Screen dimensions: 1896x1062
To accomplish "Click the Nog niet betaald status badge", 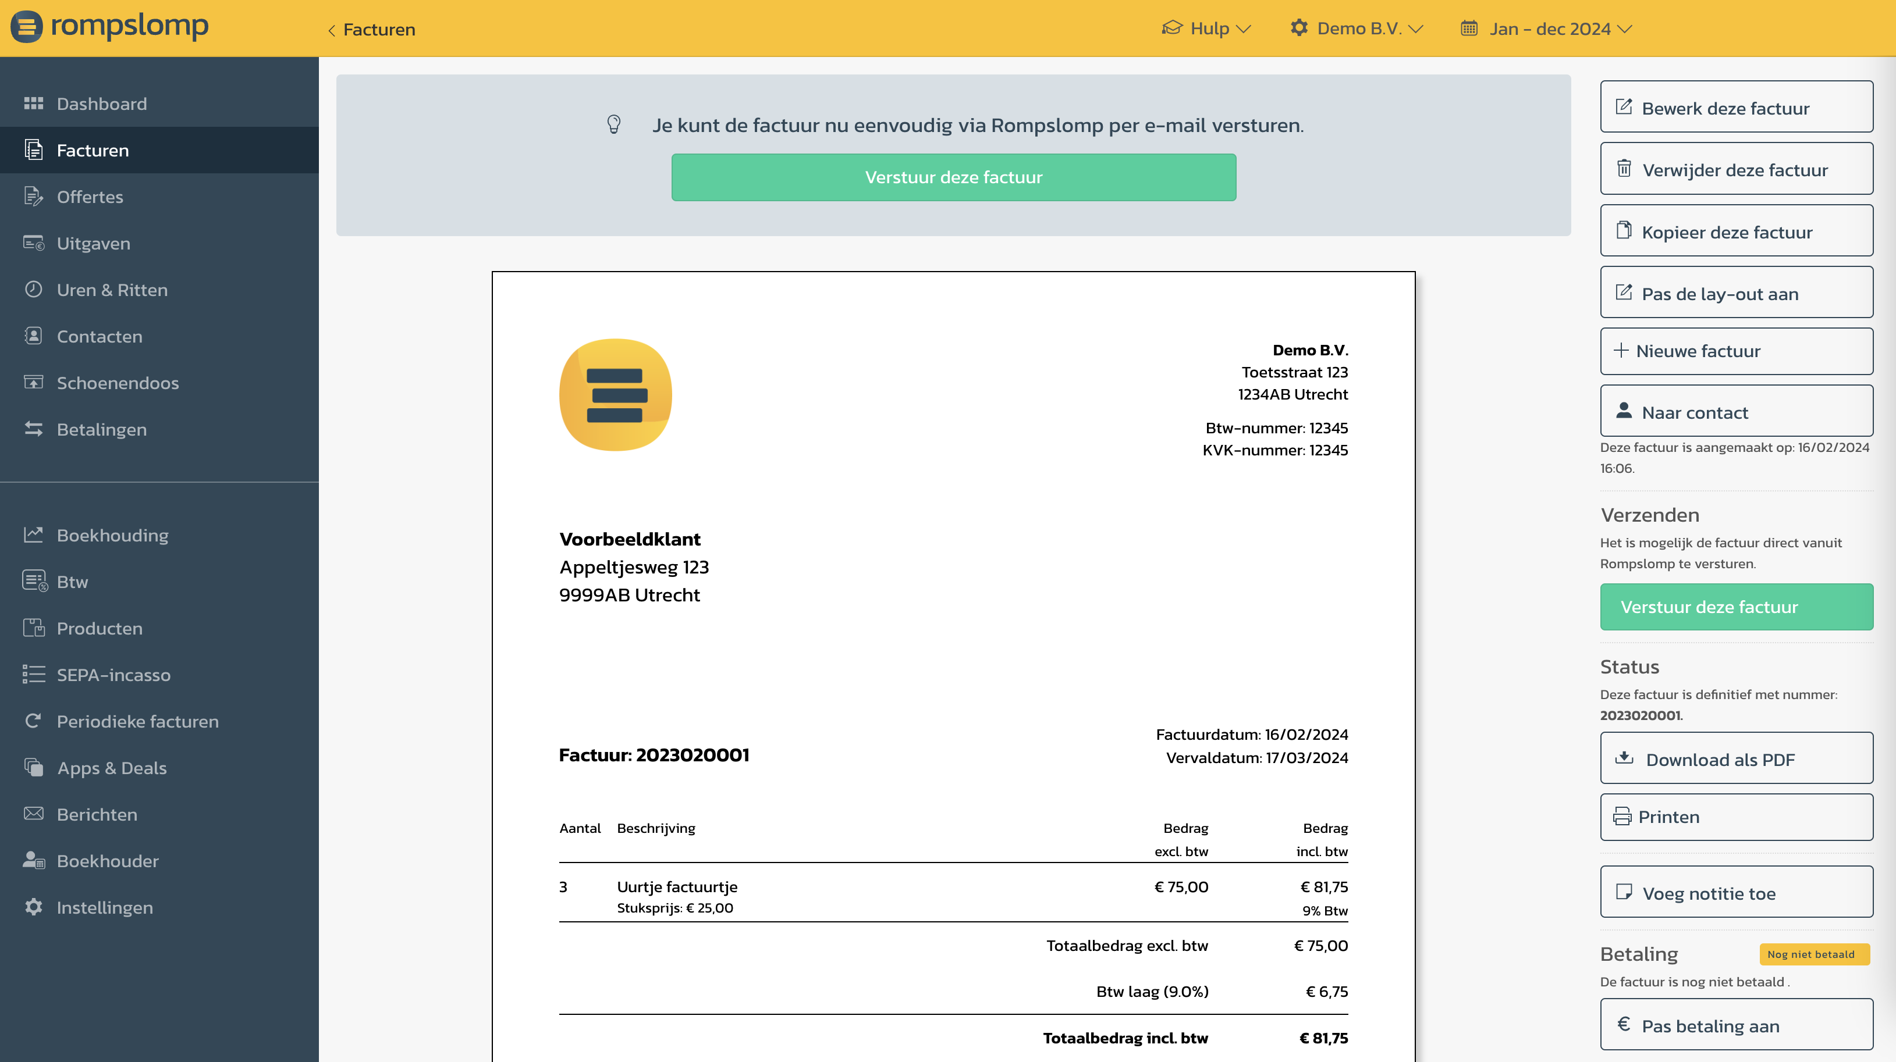I will tap(1813, 954).
